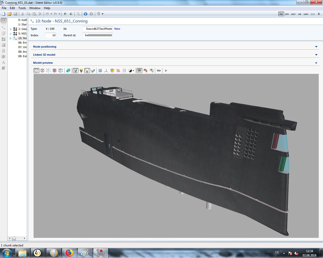
Task: Click the column view options icon
Action: 99,14
